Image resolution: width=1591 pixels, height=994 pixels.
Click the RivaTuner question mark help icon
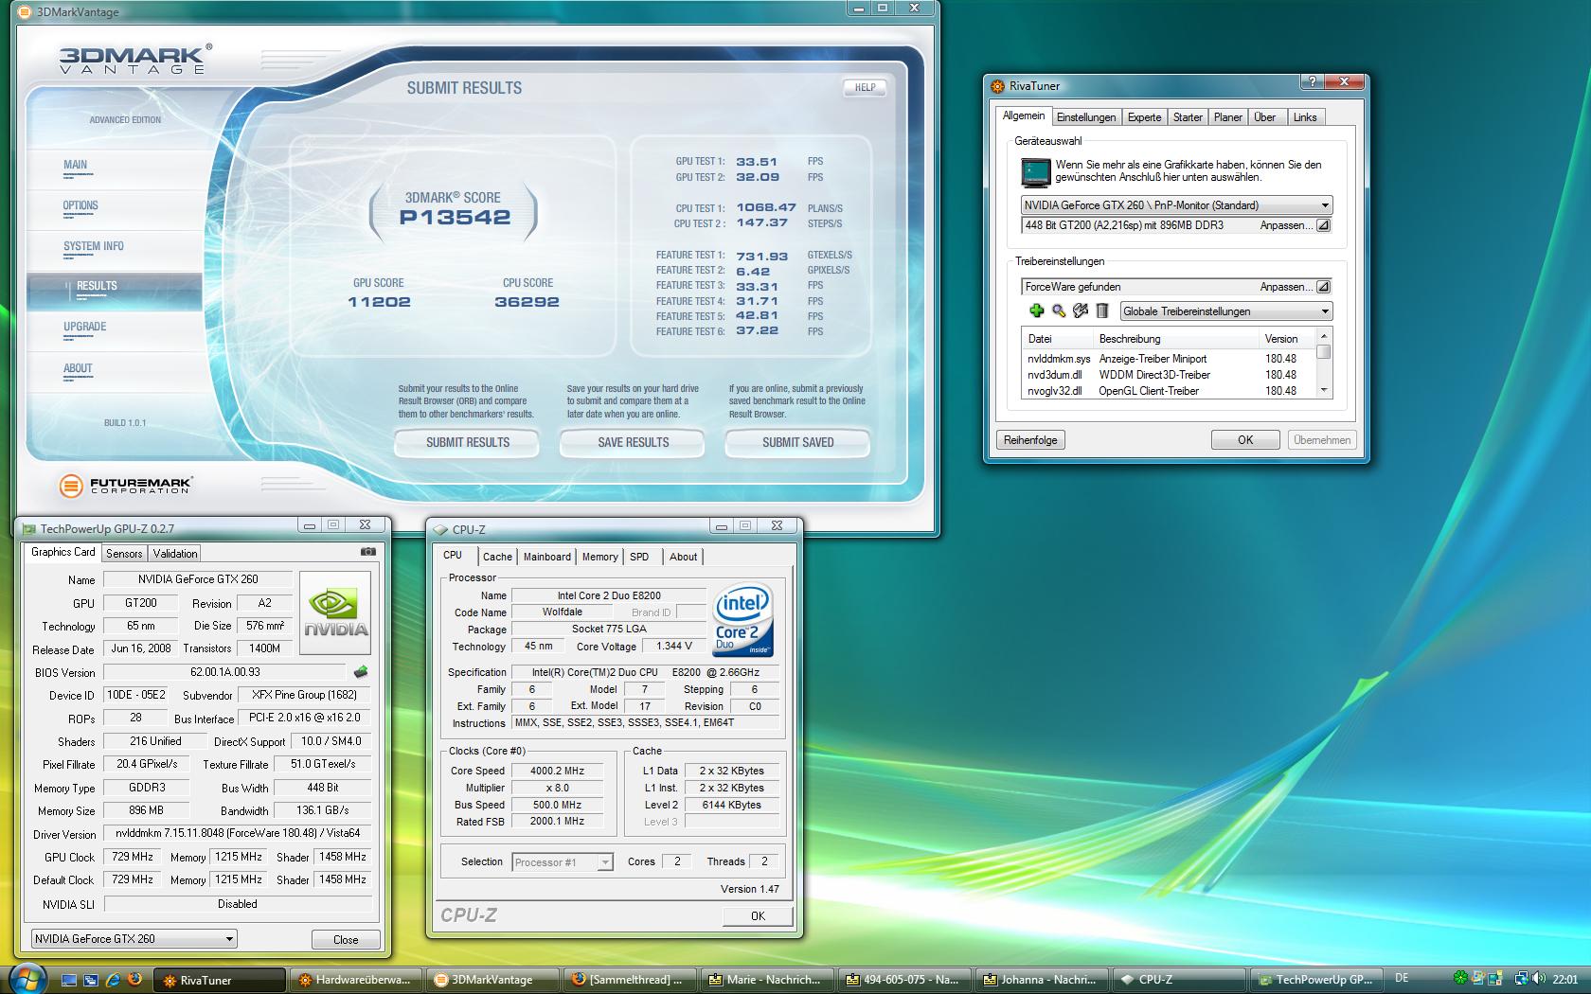click(x=1312, y=83)
